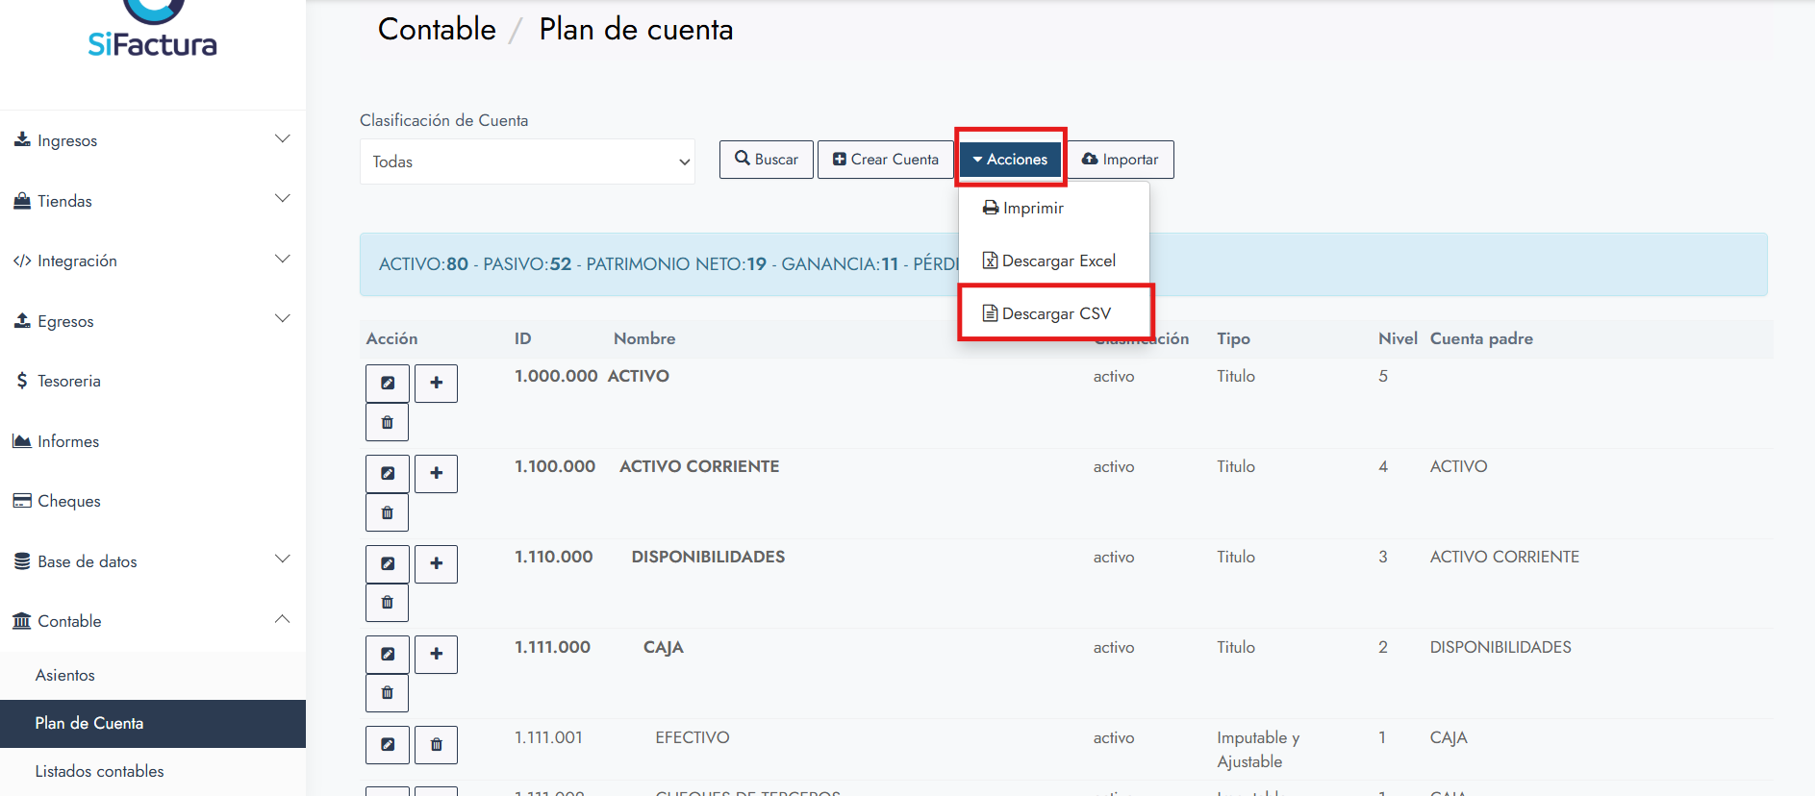
Task: Open the Clasificación de Cuenta dropdown
Action: [527, 162]
